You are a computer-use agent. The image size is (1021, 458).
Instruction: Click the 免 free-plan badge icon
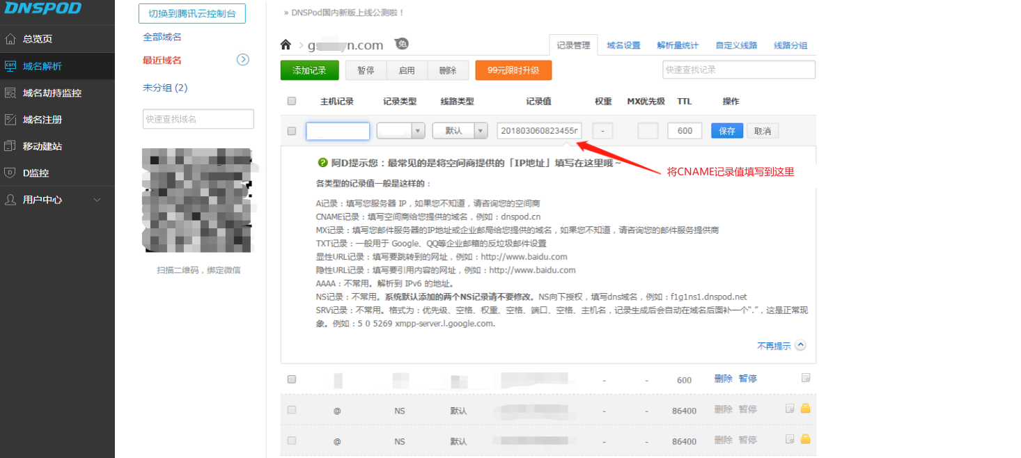(x=401, y=44)
